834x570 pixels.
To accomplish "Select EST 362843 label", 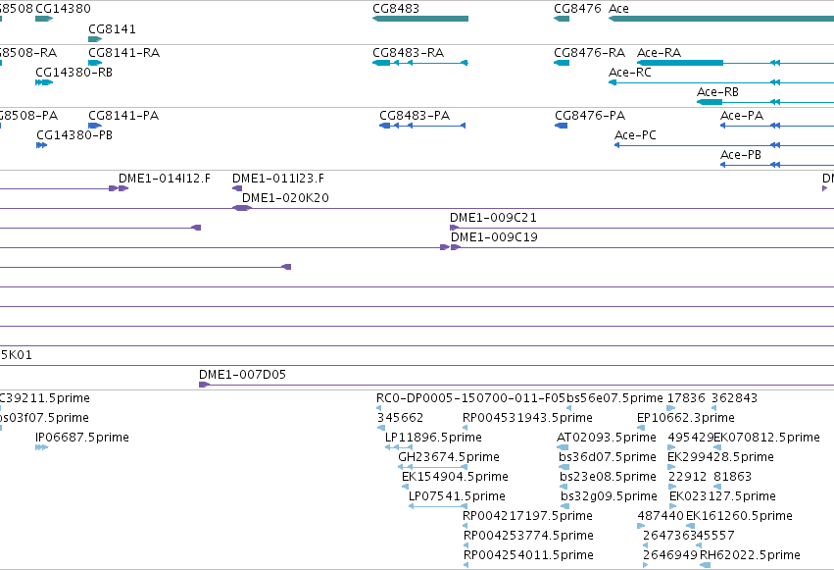I will [735, 398].
